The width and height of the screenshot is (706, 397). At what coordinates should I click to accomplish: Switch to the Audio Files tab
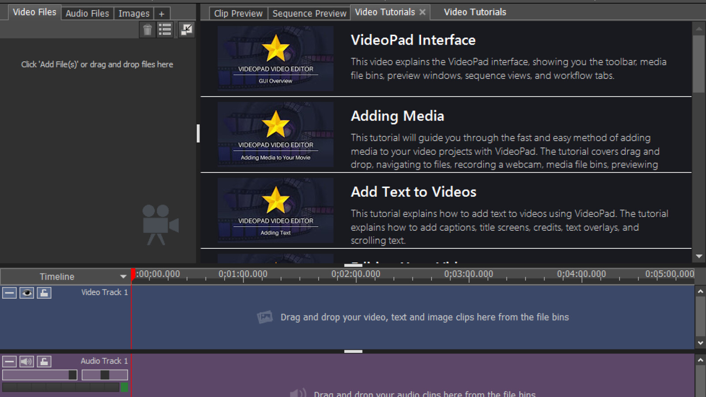[x=87, y=13]
